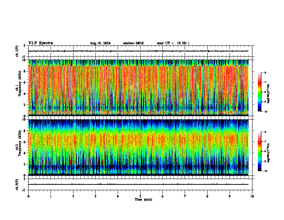
Task: Click the 'ch.1(V)' axis label
Action: pyautogui.click(x=17, y=51)
